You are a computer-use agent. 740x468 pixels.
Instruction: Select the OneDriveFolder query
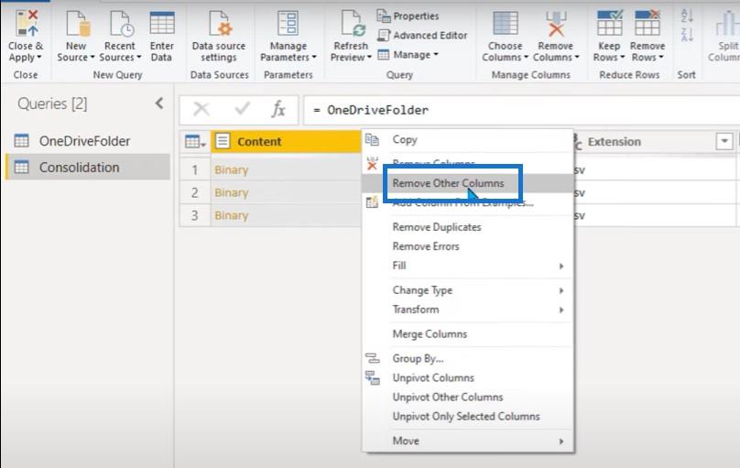pos(88,141)
